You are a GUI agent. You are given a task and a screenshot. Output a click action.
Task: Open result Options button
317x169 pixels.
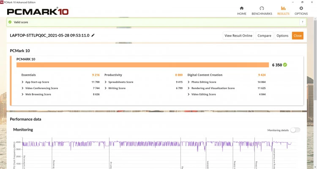(x=282, y=36)
